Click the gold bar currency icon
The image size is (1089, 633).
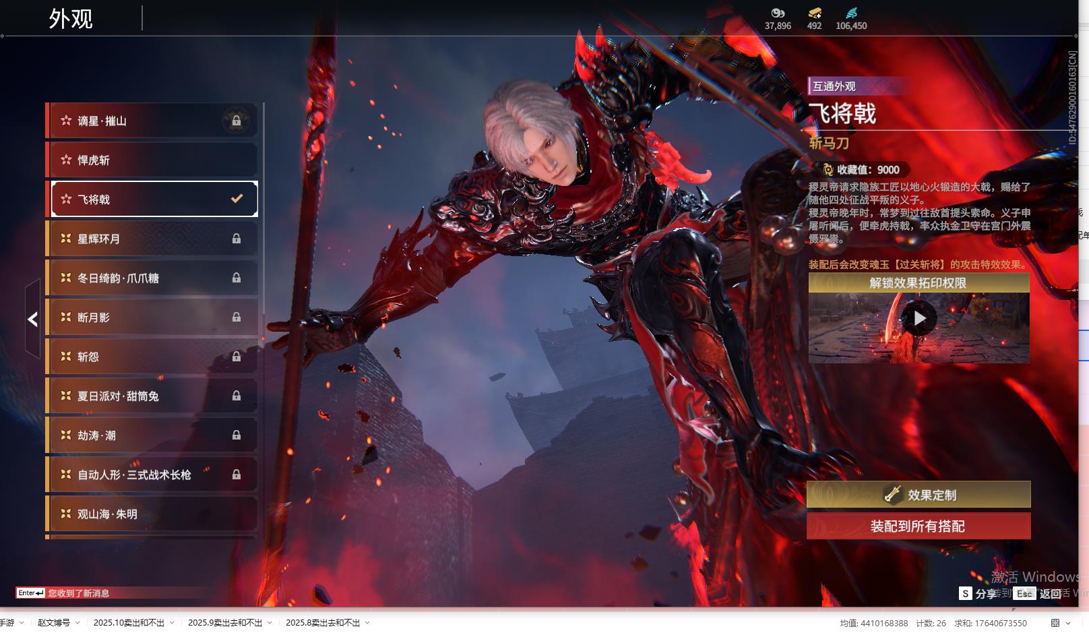(815, 13)
